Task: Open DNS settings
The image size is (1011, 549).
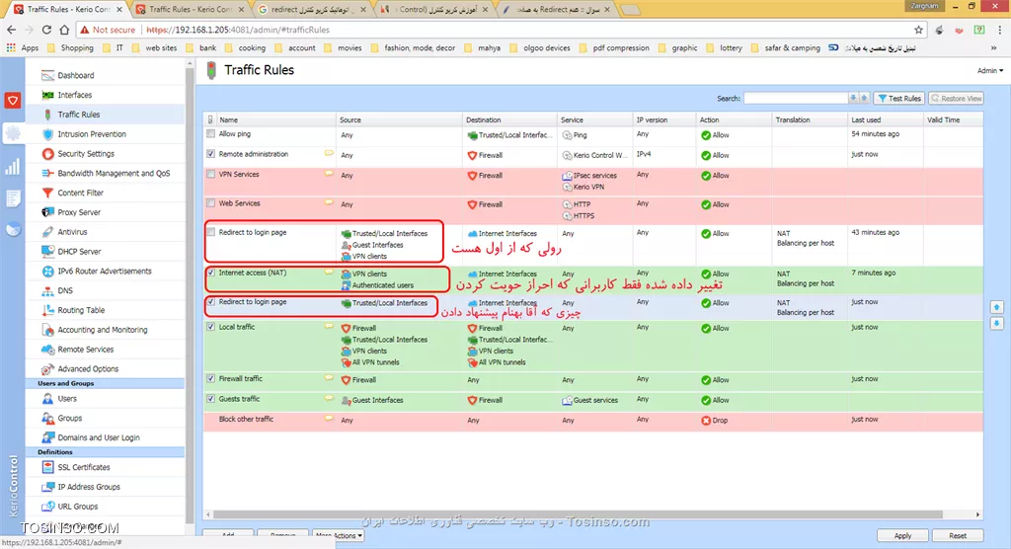Action: point(65,290)
